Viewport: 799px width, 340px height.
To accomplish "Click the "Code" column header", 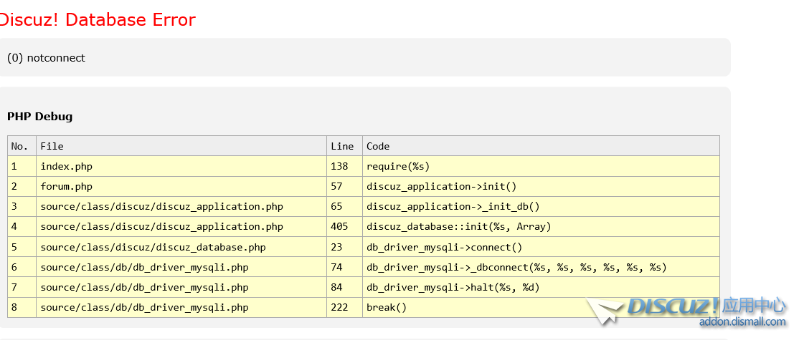I will click(x=542, y=146).
